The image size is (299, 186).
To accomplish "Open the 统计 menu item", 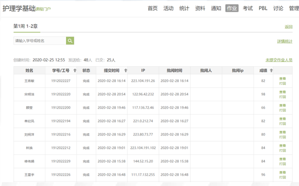I will click(184, 8).
